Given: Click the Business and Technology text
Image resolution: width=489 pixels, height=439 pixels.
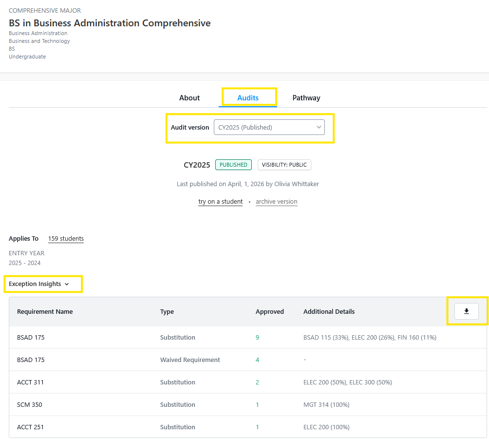Looking at the screenshot, I should (x=39, y=41).
